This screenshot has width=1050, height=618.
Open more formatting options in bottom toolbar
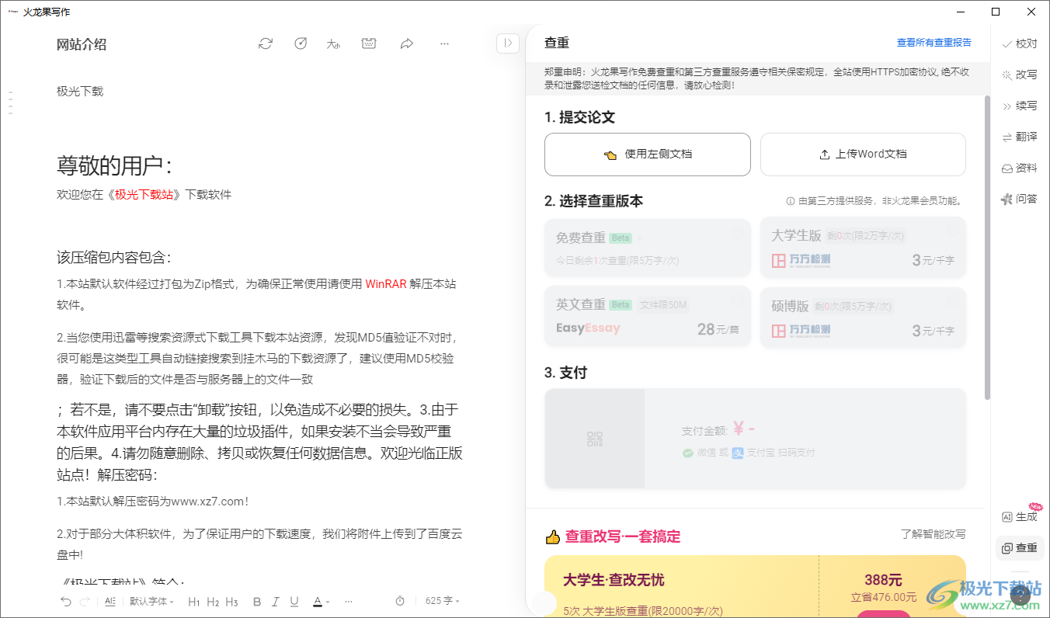tap(349, 602)
